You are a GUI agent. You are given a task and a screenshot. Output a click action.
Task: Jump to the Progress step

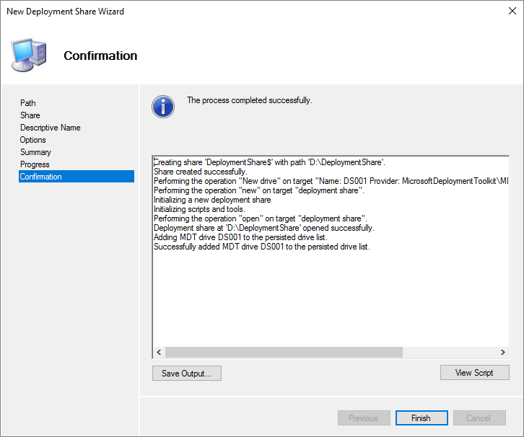coord(35,164)
